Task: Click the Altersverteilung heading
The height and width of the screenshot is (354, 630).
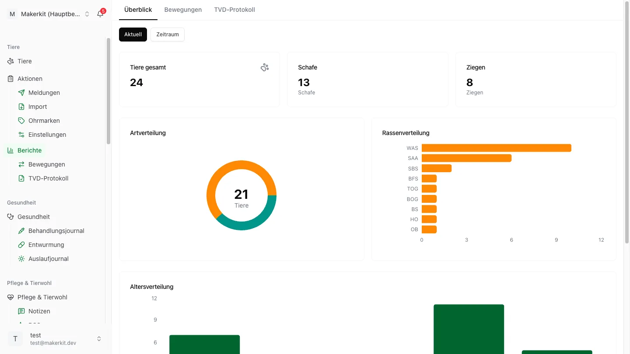Action: 152,287
